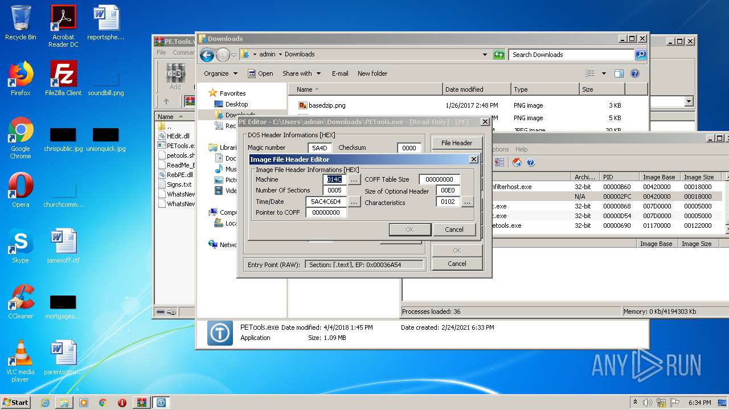Open Machine value picker in Header Editor
Viewport: 729px width, 410px height.
[x=354, y=179]
